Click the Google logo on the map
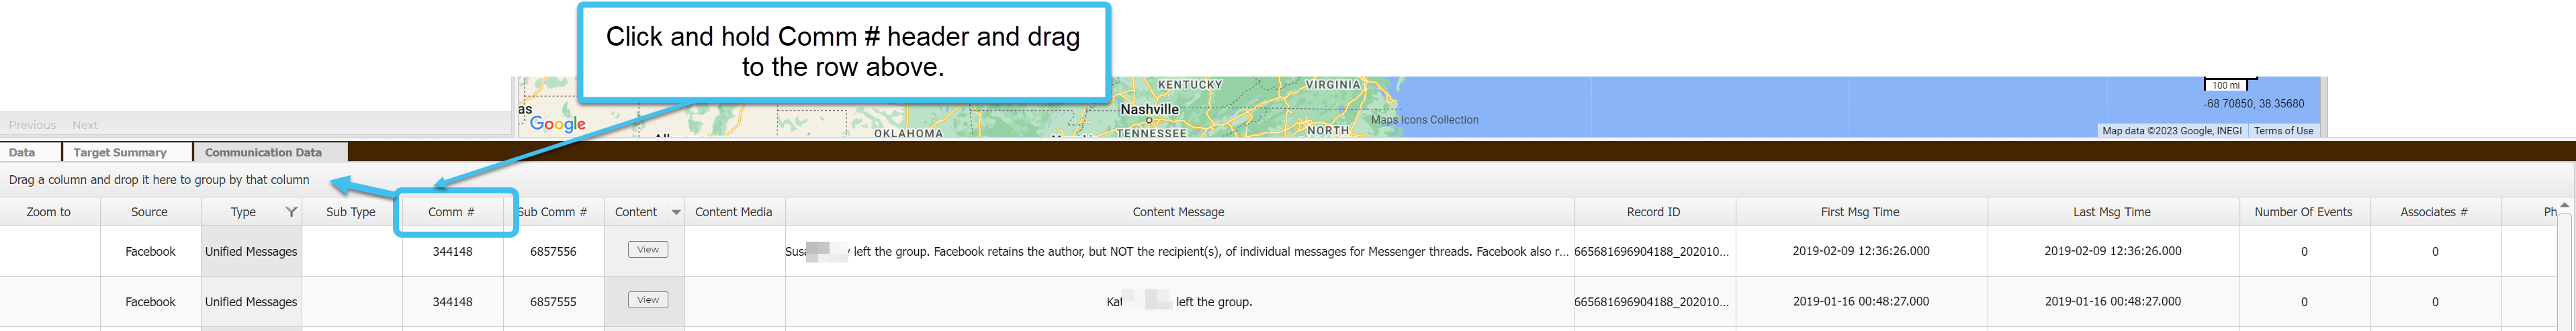The width and height of the screenshot is (2576, 331). point(557,123)
